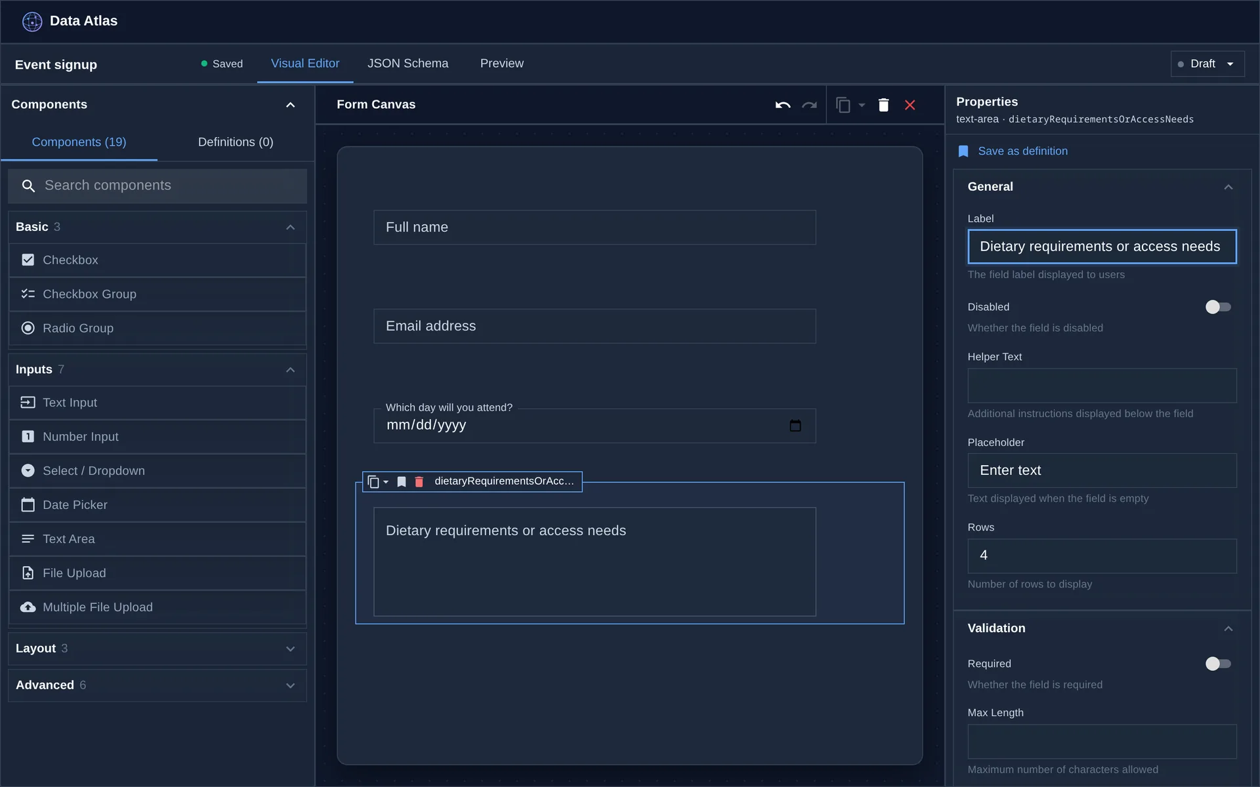
Task: Click the copy icon in Form Canvas toolbar
Action: pos(843,105)
